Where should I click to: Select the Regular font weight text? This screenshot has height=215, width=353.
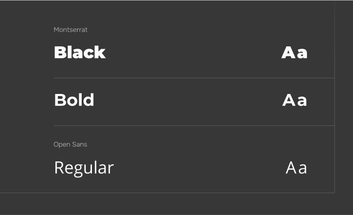[84, 168]
